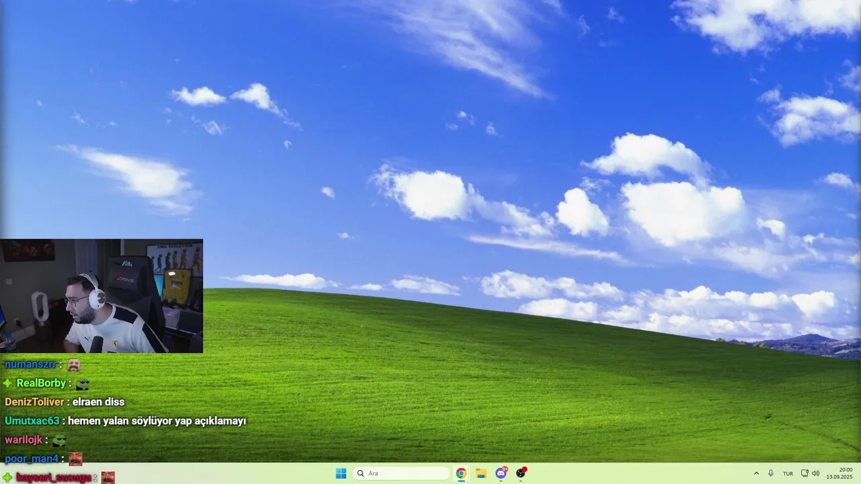Click chat username numanszrr

click(x=30, y=364)
